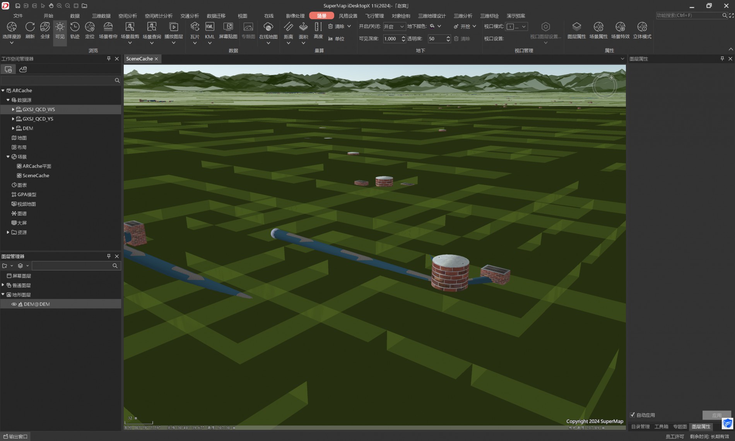The image size is (735, 441).
Task: Click the 场景特效 (Scene effects) icon
Action: [x=620, y=30]
